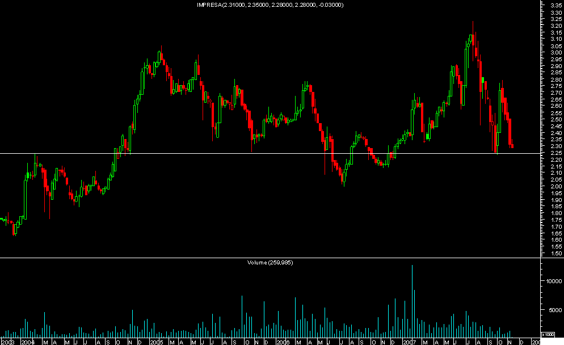Select the 2.45 price axis label
564x345 pixels.
556,127
